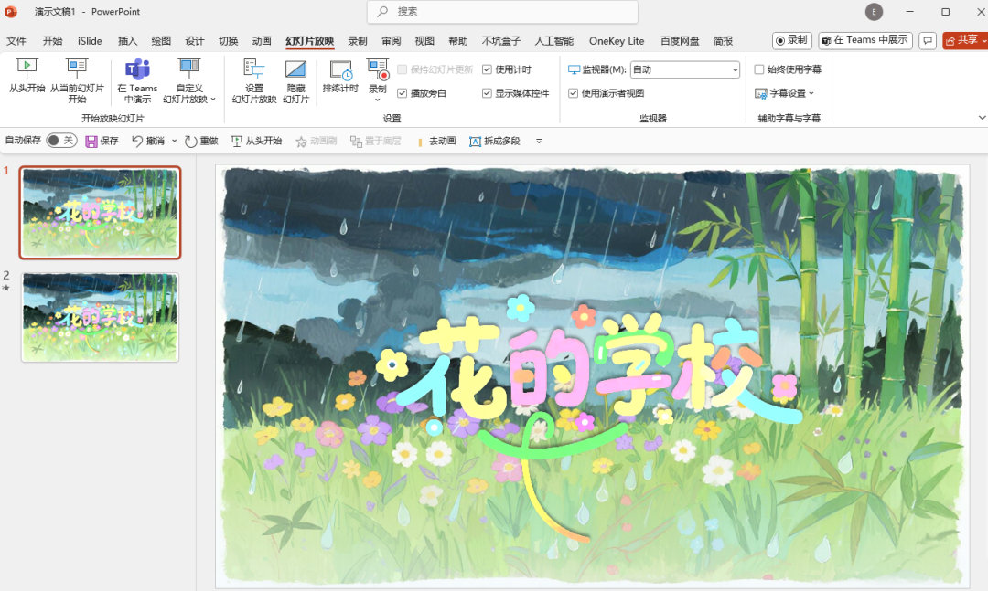This screenshot has height=591, width=988.
Task: Click the 在 Teams 中展示 button at top right
Action: (864, 40)
